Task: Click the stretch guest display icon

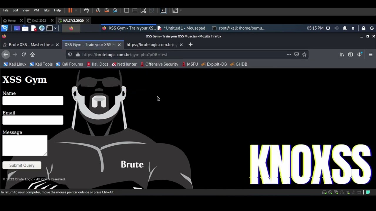Action: coord(175,10)
